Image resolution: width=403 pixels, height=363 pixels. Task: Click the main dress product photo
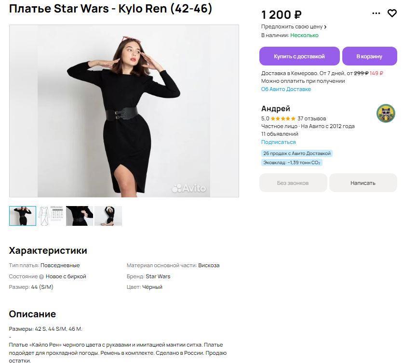tap(124, 111)
